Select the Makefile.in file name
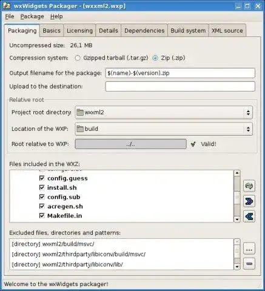Viewport: 265px width, 291px height. click(x=65, y=216)
